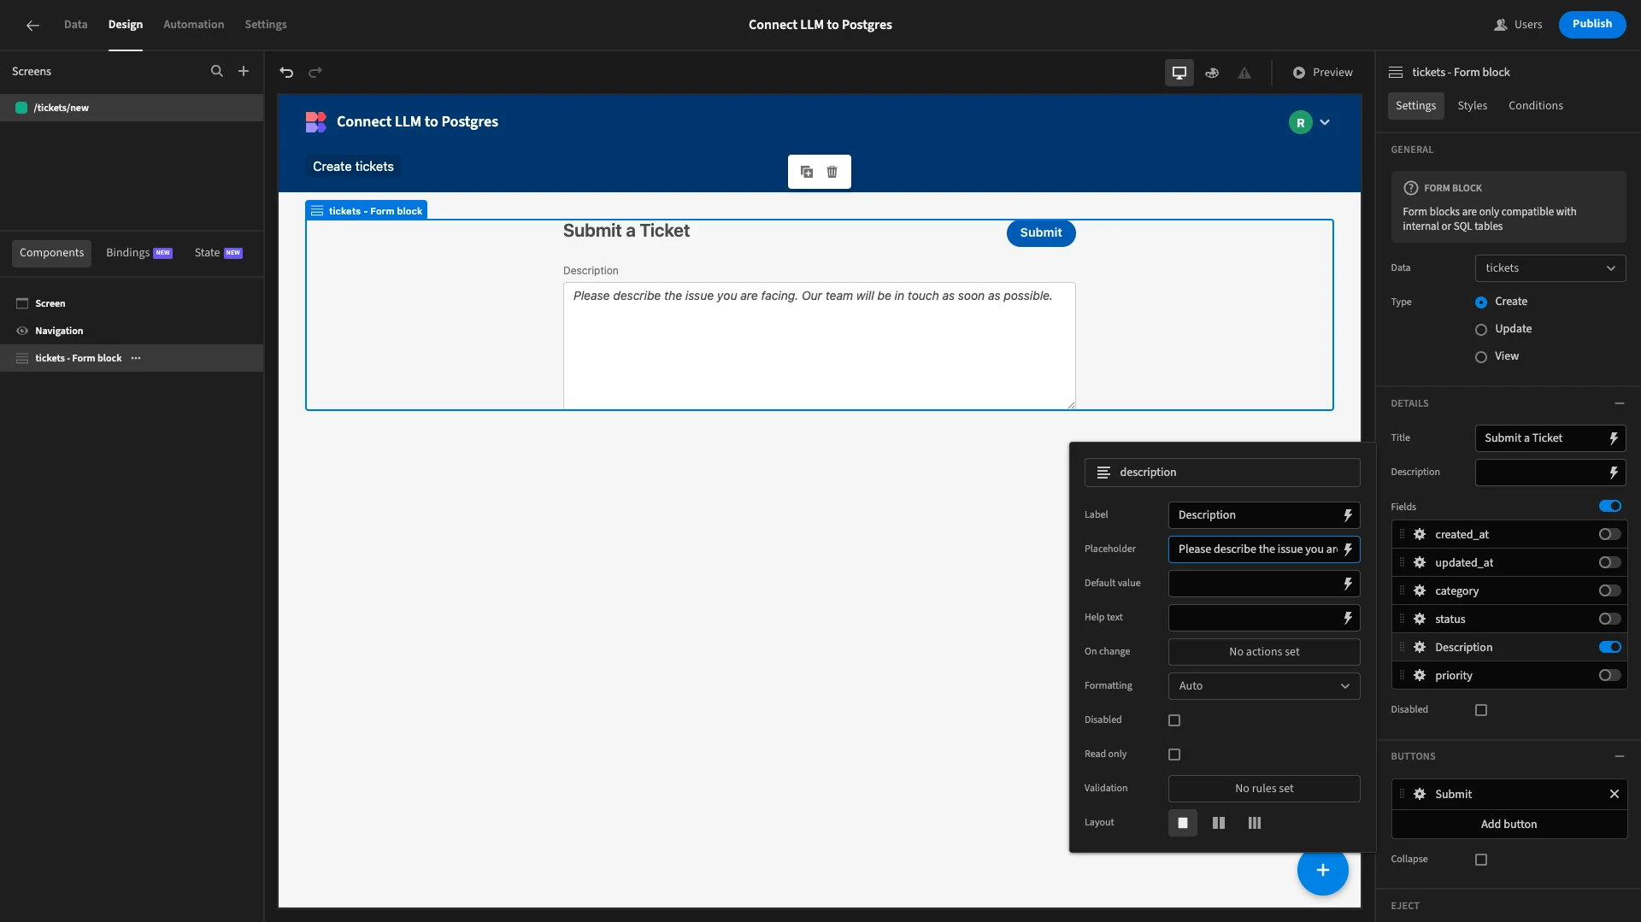Open the tickets data dropdown
This screenshot has height=922, width=1641.
(x=1550, y=268)
